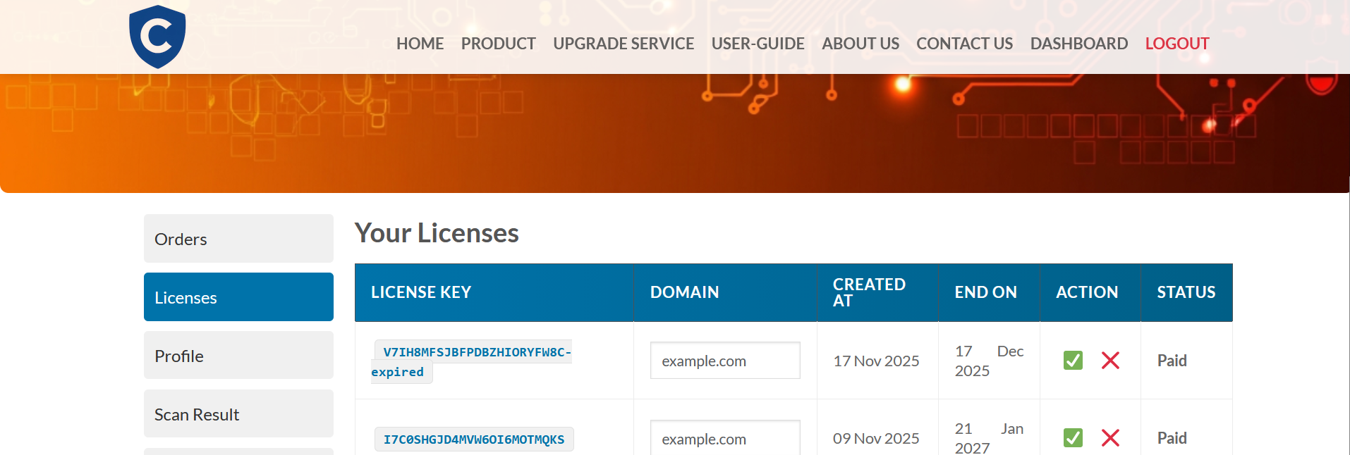This screenshot has height=455, width=1350.
Task: Click STATUS column header
Action: [x=1186, y=292]
